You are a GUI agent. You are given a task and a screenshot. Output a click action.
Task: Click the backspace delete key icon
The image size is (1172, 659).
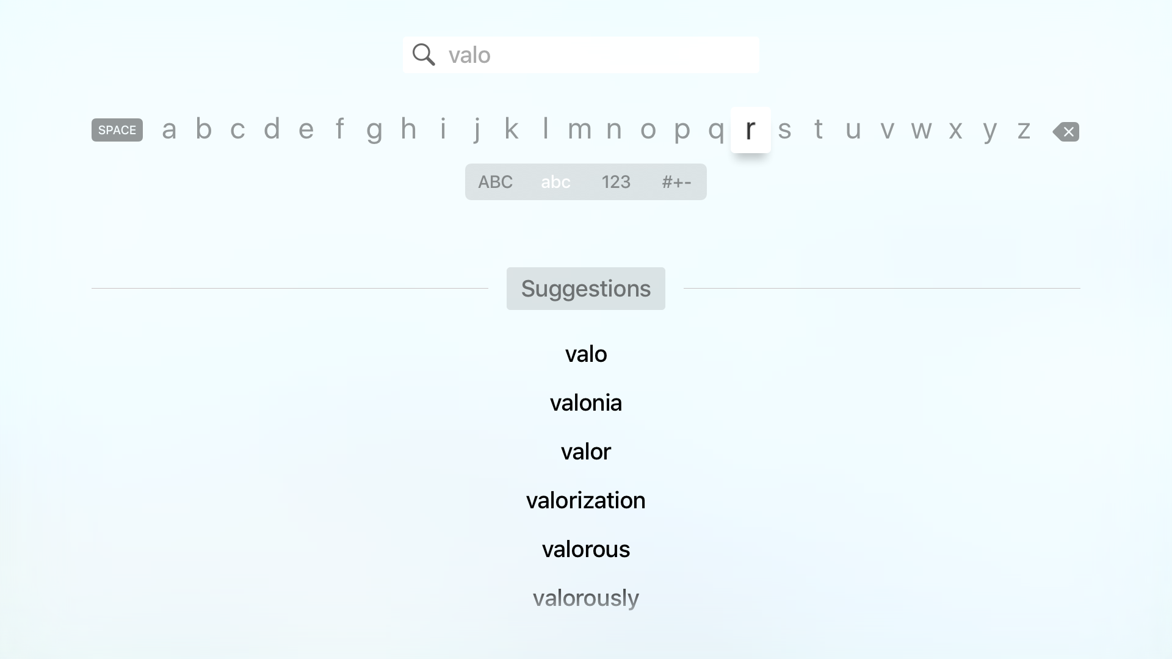tap(1065, 131)
